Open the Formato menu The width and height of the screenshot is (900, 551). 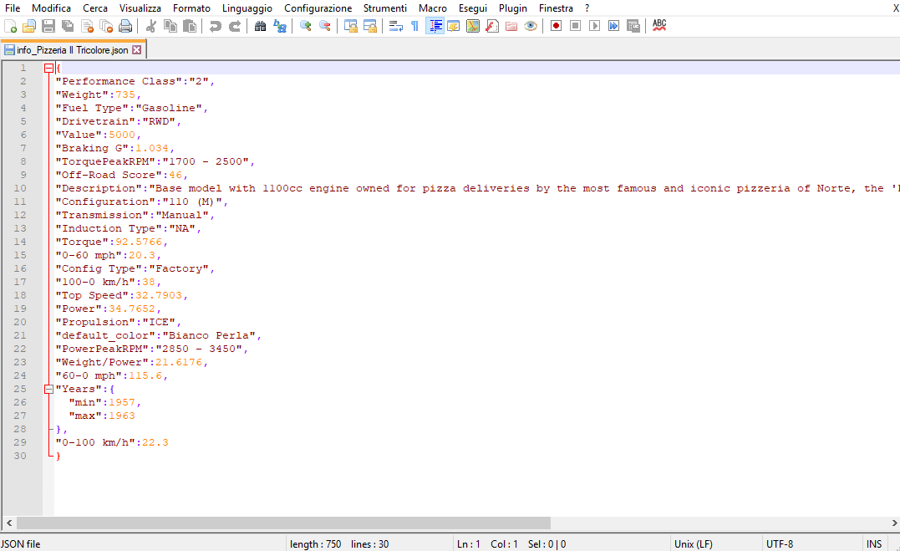click(x=191, y=8)
